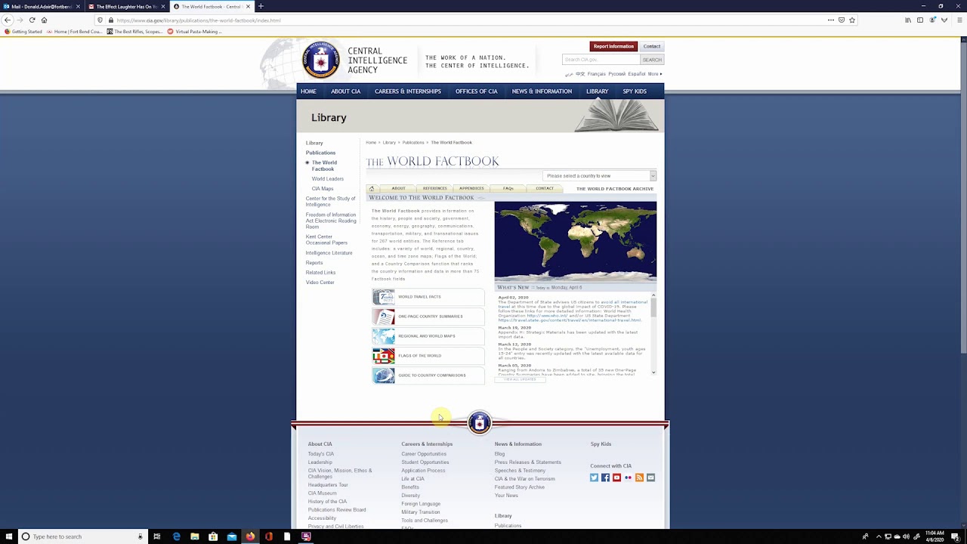Open LIBRARY in the main navigation
The width and height of the screenshot is (967, 544).
pos(597,91)
